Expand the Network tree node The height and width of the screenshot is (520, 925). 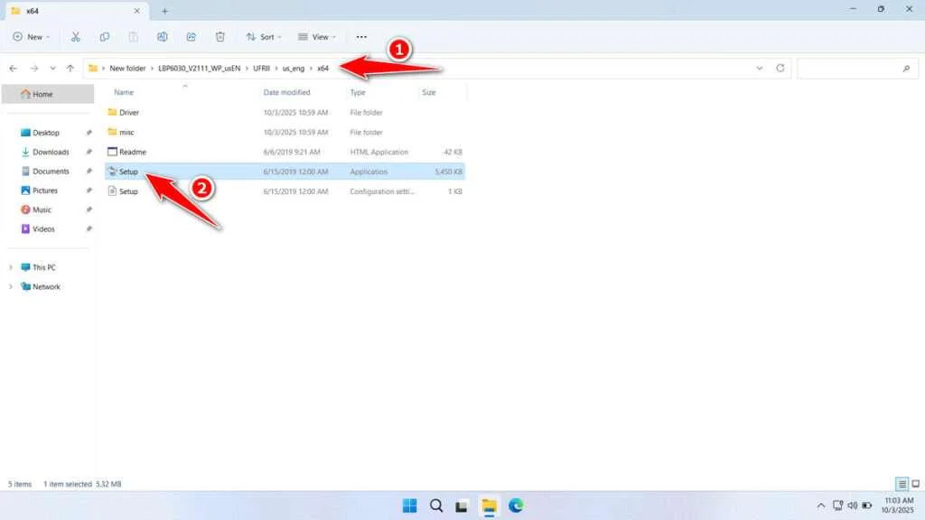[12, 287]
